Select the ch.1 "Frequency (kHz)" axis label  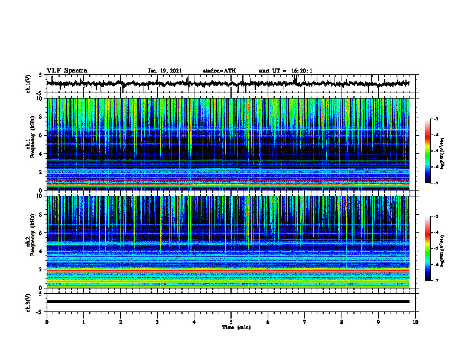(32, 137)
